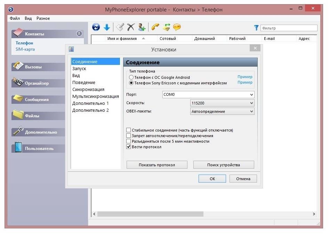Click the Пользователь phone device icon
Image resolution: width=329 pixels, height=235 pixels.
coord(18,147)
